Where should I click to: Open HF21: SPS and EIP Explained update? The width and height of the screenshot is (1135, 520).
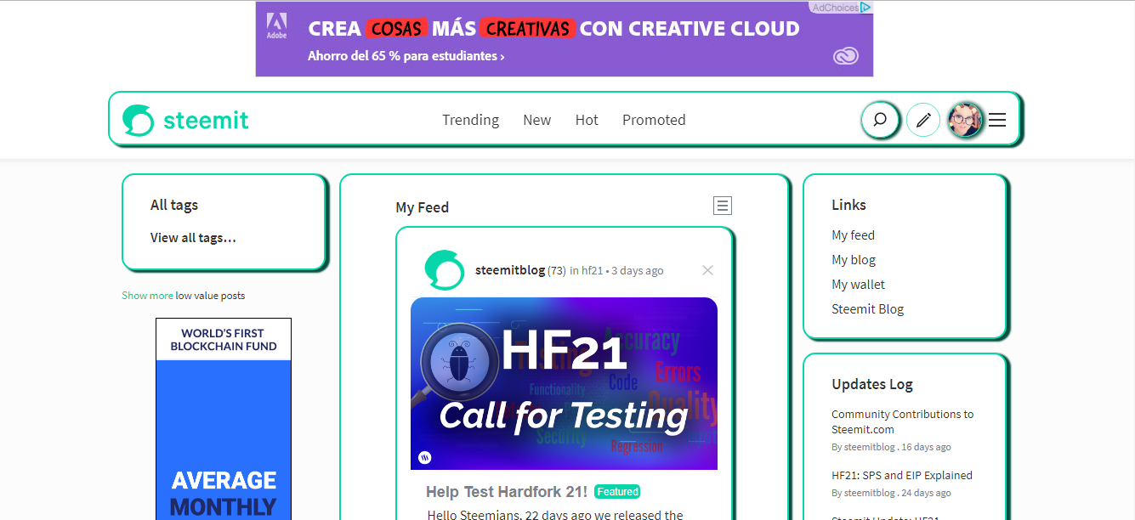click(902, 476)
